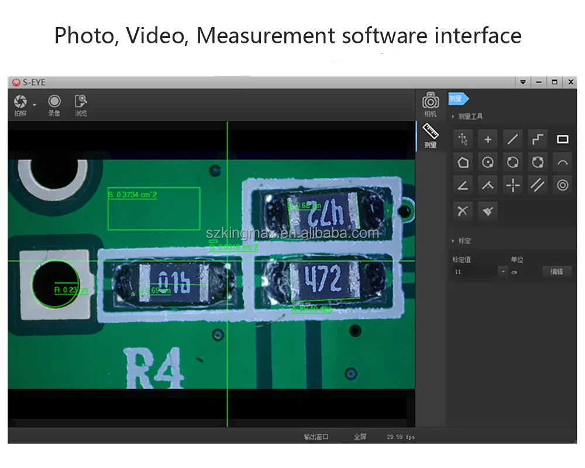The image size is (585, 468).
Task: Choose the angle measurement tool
Action: [463, 185]
